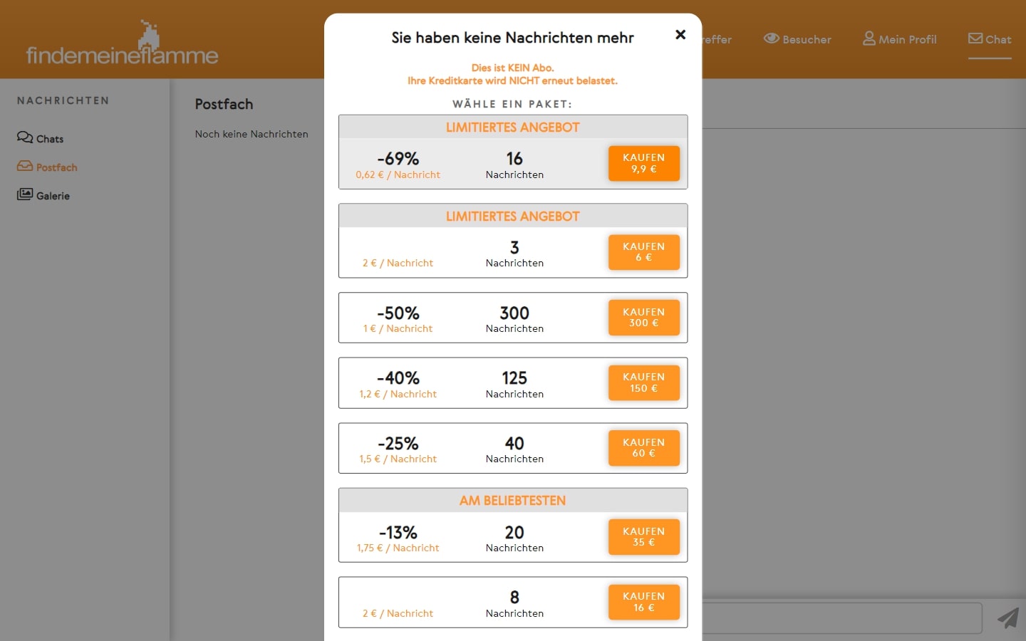
Task: Buy the 300 Nachrichten package
Action: [643, 318]
